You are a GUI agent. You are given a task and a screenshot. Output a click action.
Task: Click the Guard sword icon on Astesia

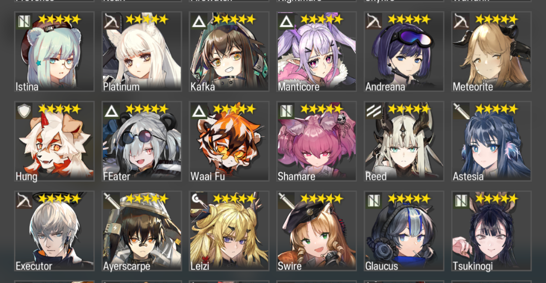pyautogui.click(x=461, y=111)
